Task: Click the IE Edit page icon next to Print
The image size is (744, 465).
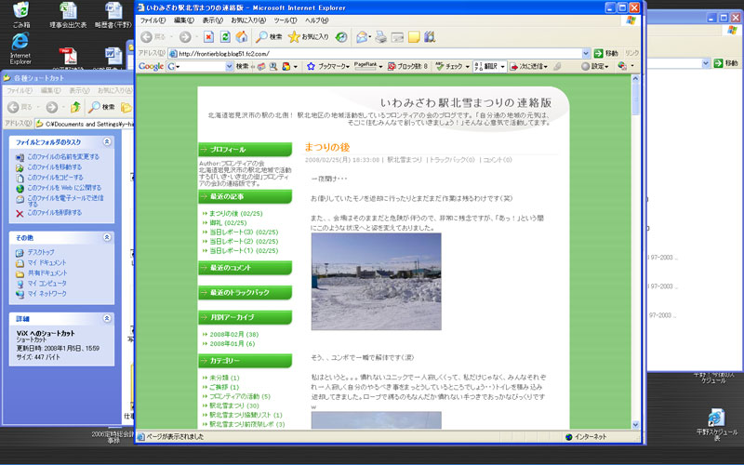Action: (397, 36)
